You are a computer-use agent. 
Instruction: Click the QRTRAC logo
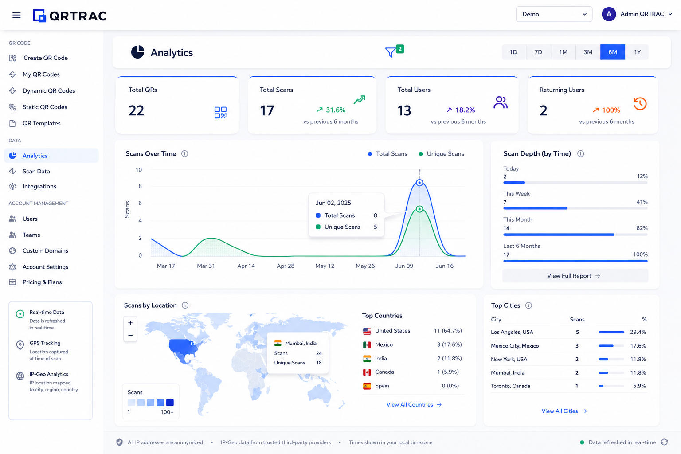pyautogui.click(x=70, y=16)
